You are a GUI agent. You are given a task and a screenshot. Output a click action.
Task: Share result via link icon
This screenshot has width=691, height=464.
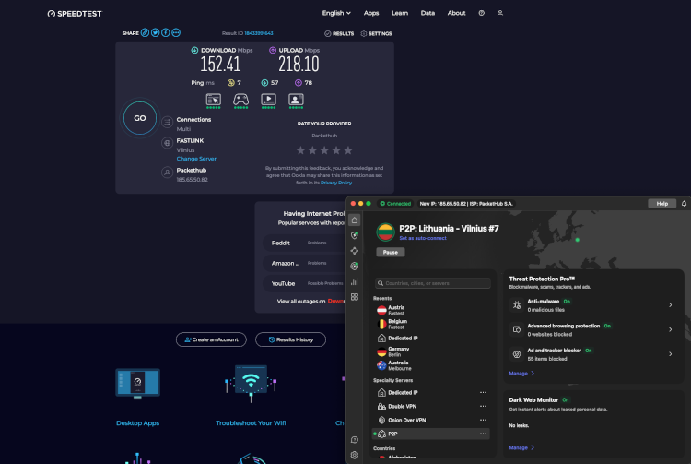[x=145, y=32]
